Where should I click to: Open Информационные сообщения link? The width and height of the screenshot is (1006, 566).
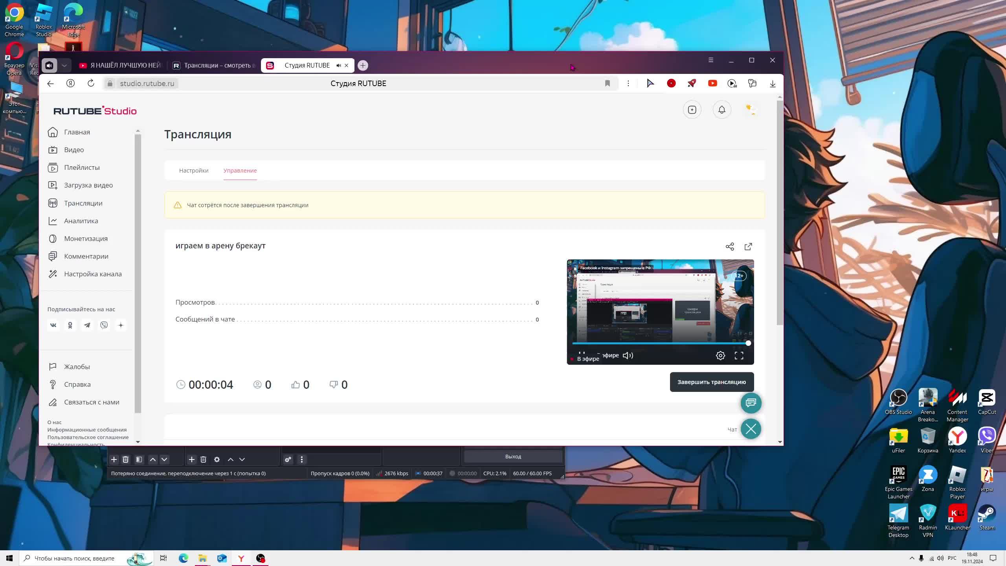click(87, 430)
